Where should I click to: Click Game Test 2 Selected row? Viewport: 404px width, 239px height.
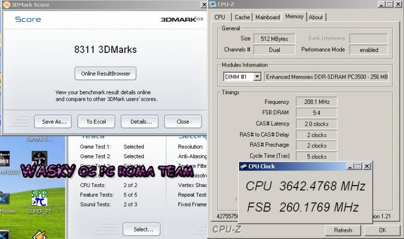pos(112,156)
